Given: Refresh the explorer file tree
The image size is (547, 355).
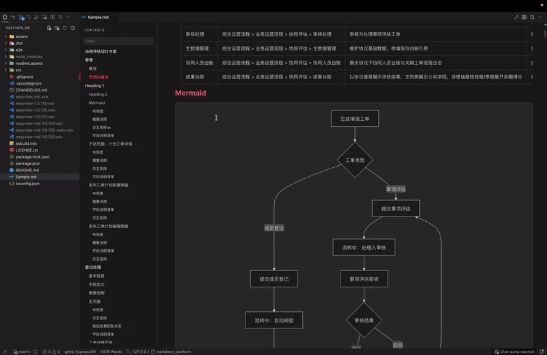Looking at the screenshot, I should pyautogui.click(x=64, y=28).
